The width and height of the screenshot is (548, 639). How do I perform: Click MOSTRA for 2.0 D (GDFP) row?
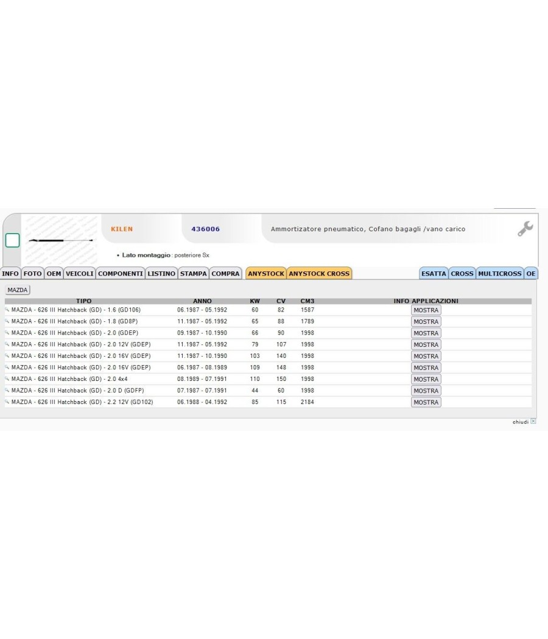pos(426,391)
